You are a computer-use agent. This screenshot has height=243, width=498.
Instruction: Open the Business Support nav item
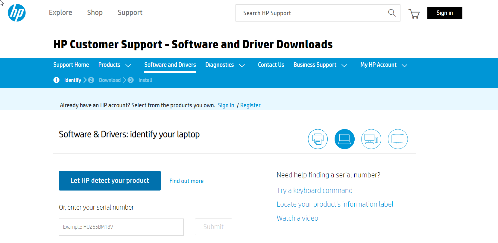click(x=315, y=65)
